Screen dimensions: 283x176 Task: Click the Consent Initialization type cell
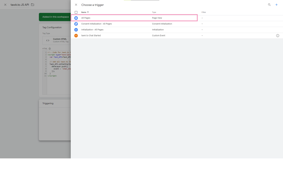[x=162, y=24]
